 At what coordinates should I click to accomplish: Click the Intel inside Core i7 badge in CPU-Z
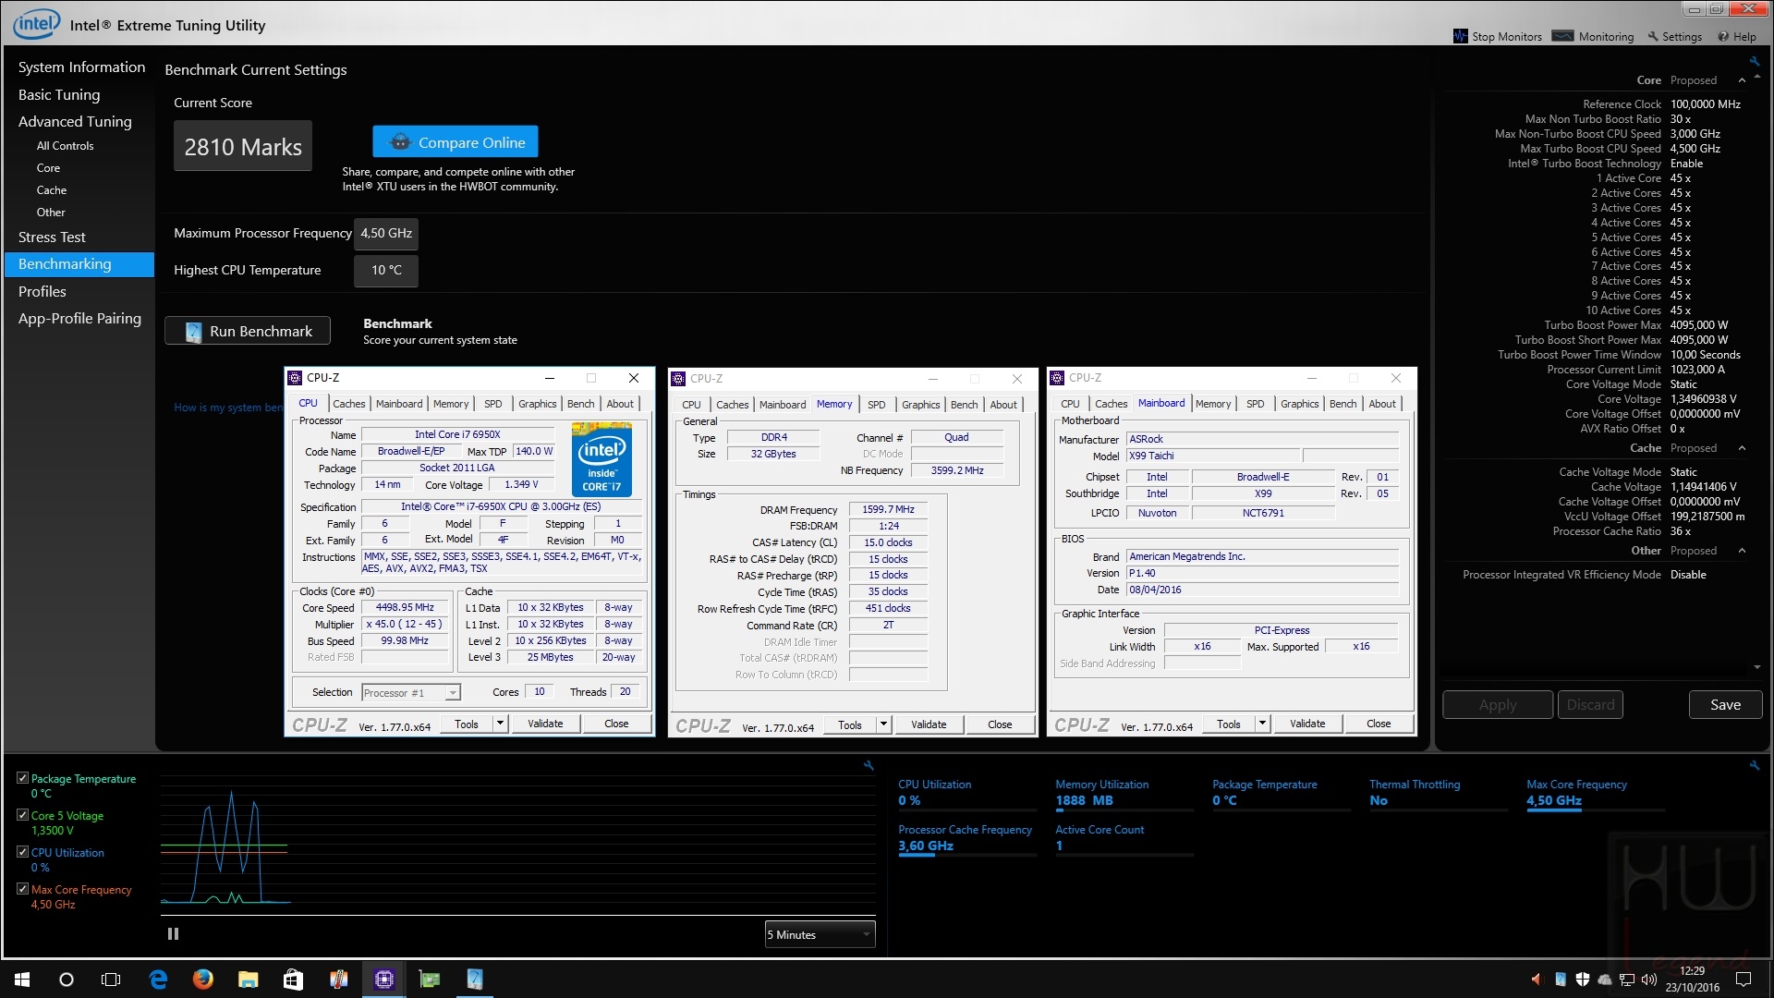(601, 459)
